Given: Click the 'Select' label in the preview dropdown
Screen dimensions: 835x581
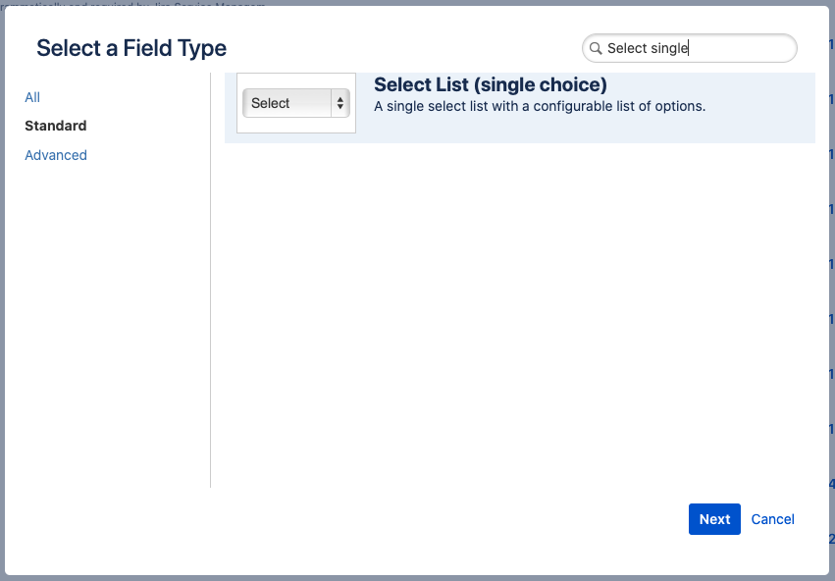Looking at the screenshot, I should tap(273, 102).
